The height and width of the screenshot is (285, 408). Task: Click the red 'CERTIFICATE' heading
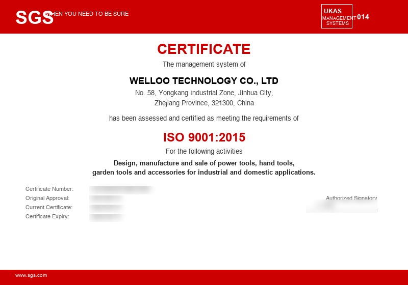[x=203, y=49]
